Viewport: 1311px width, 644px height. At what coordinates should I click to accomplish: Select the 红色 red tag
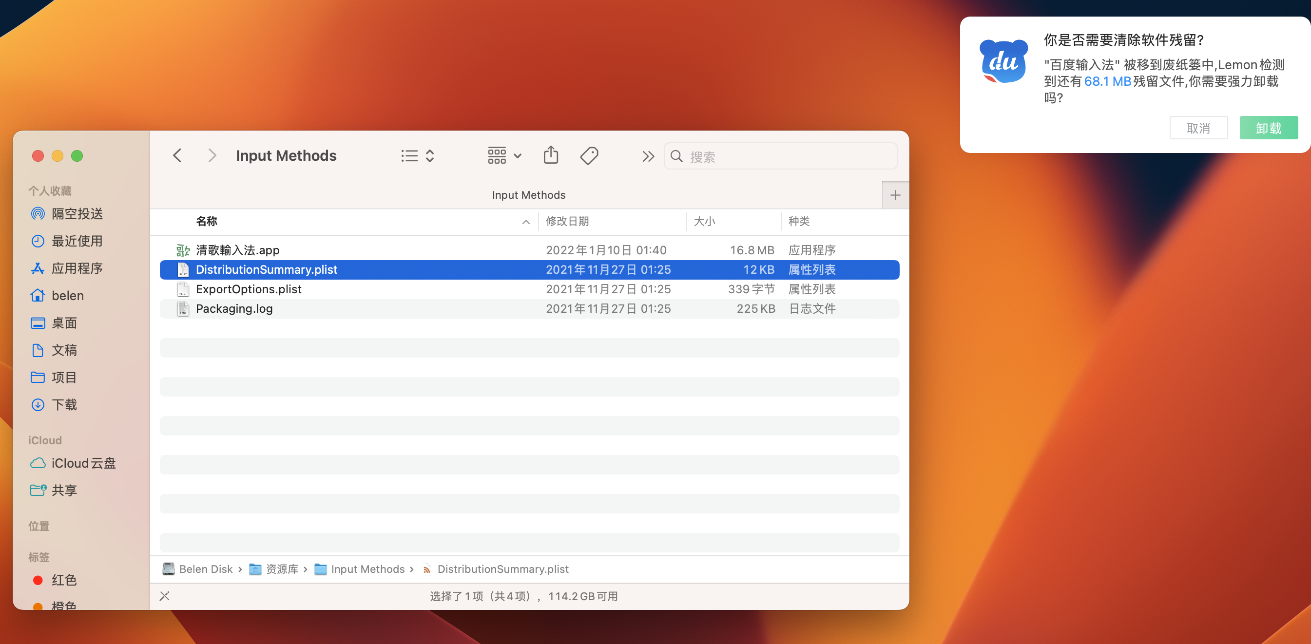point(64,580)
